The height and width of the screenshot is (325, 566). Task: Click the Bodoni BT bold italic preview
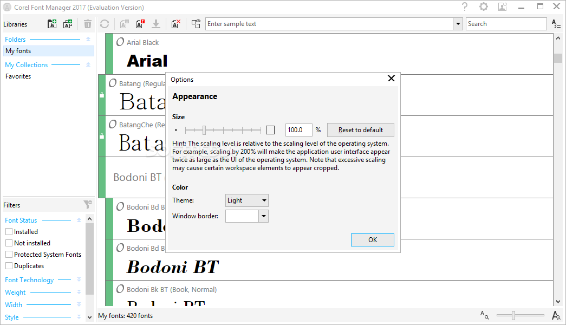pos(173,267)
